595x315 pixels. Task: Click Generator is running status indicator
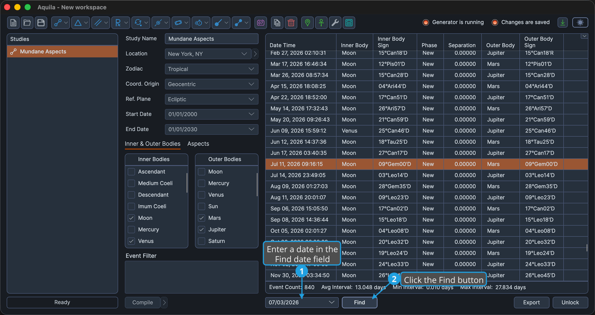(453, 22)
